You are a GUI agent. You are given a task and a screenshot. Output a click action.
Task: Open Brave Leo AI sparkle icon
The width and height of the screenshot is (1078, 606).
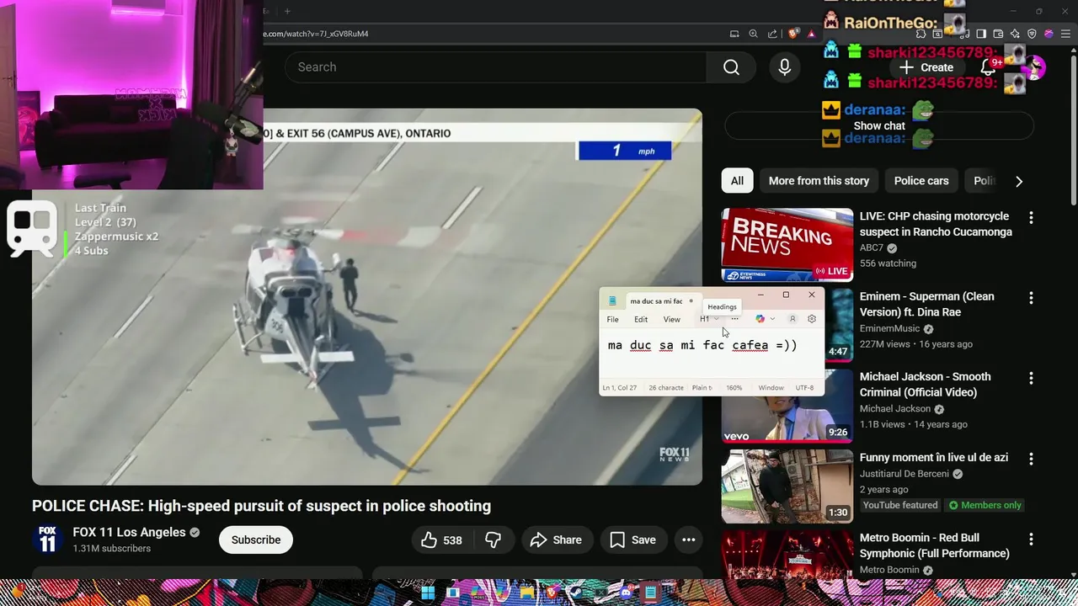tap(1015, 34)
